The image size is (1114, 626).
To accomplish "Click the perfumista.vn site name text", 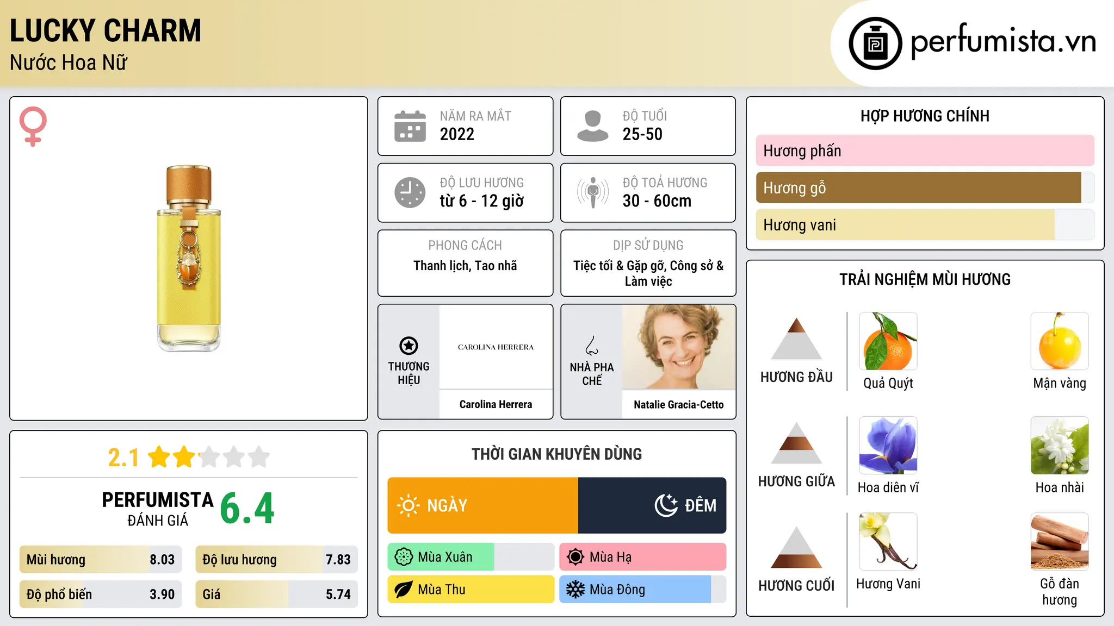I will [1004, 41].
